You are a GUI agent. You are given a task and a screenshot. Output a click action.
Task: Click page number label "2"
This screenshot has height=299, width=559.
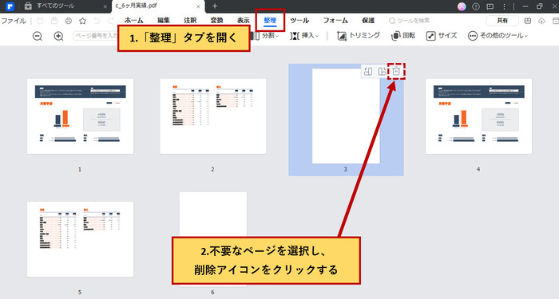pyautogui.click(x=212, y=169)
